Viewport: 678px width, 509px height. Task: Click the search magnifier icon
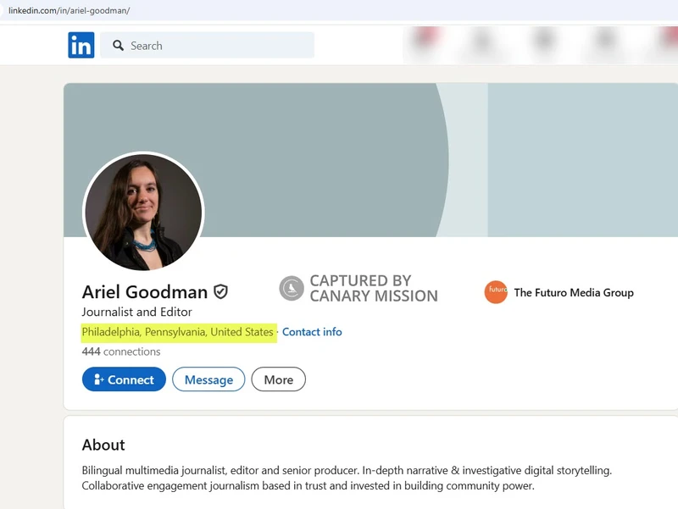[x=118, y=46]
